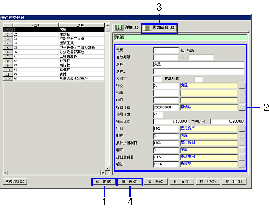Open the 附加信息 (2) tab
This screenshot has width=269, height=208.
[x=159, y=27]
